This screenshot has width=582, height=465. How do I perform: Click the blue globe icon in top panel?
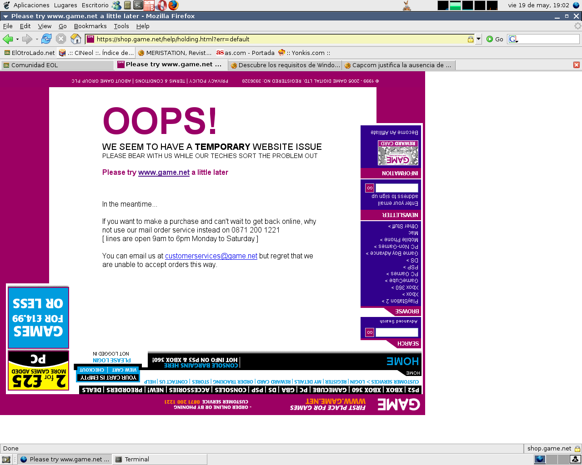[x=577, y=5]
